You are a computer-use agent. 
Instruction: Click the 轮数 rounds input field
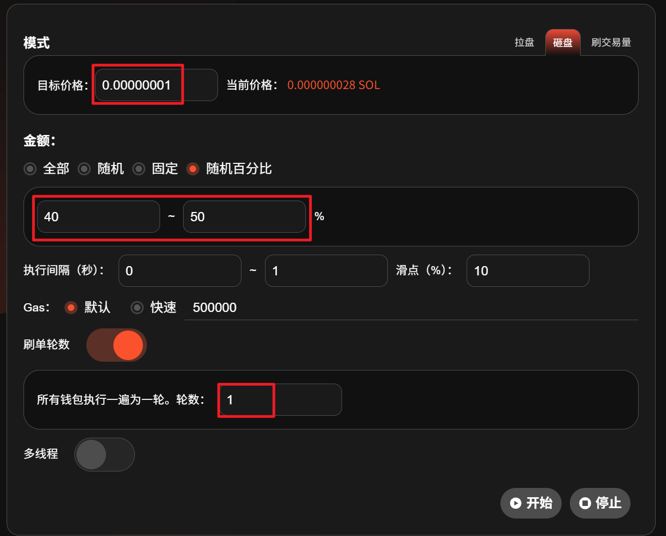tap(280, 400)
